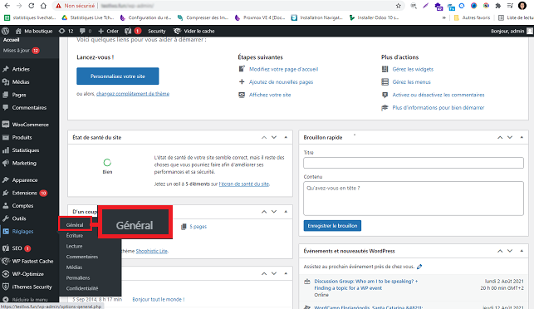Open browser extensions puzzle icon
534x309 pixels.
(498, 6)
